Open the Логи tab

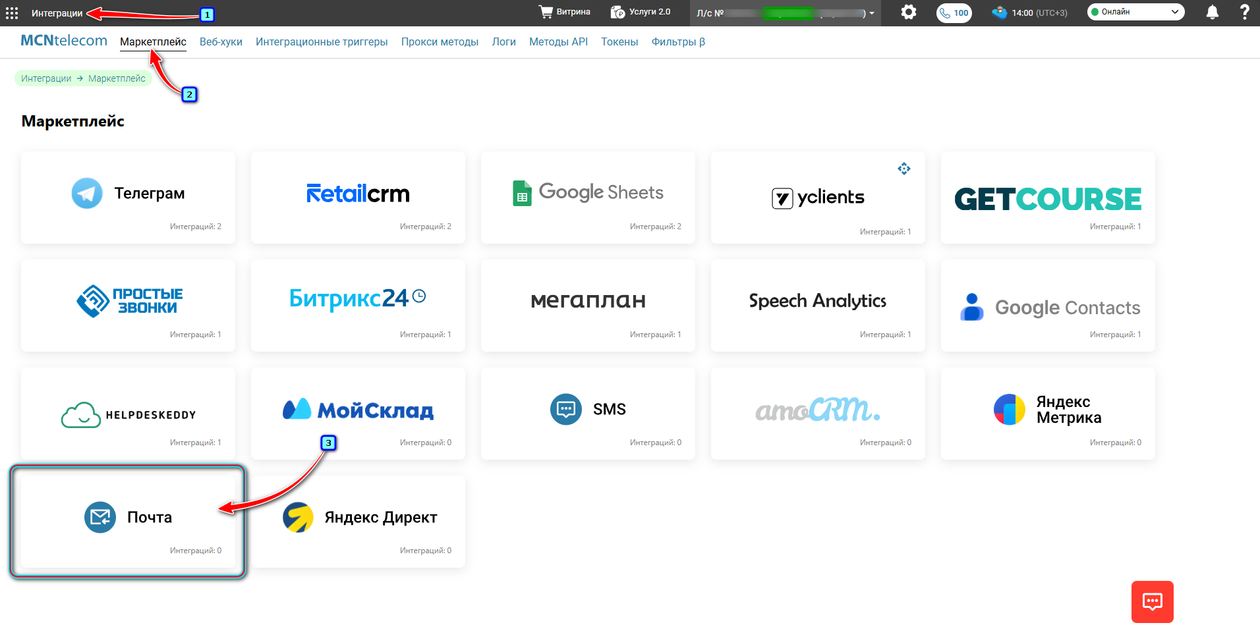coord(503,41)
